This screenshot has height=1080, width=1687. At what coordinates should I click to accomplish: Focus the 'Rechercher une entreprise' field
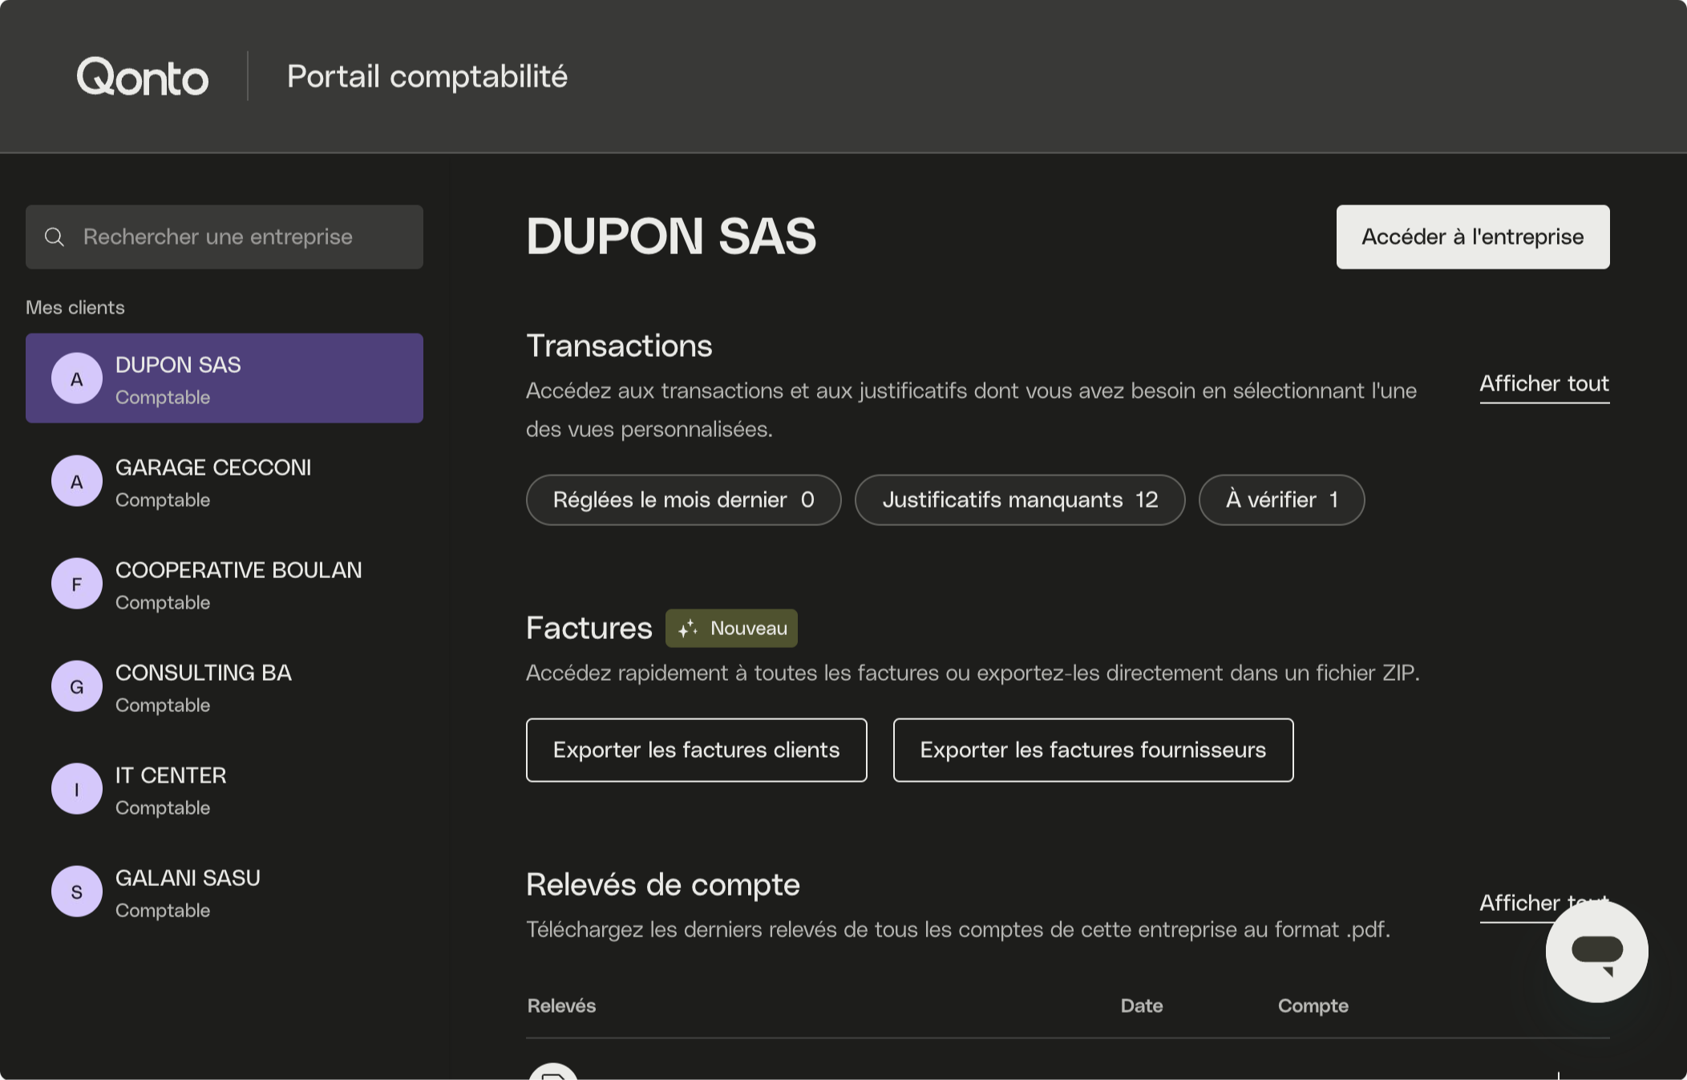pyautogui.click(x=241, y=237)
